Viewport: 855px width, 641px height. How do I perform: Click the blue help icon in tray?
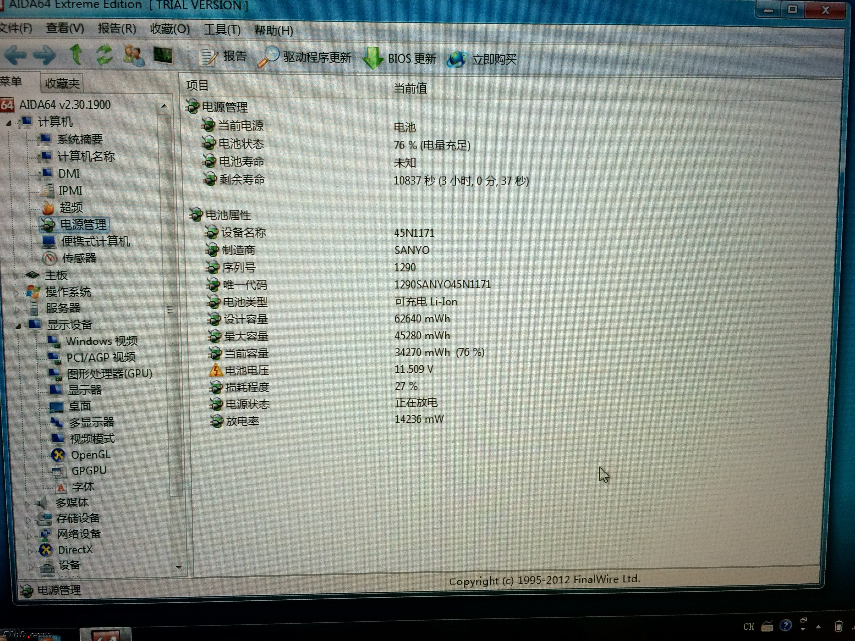[785, 625]
